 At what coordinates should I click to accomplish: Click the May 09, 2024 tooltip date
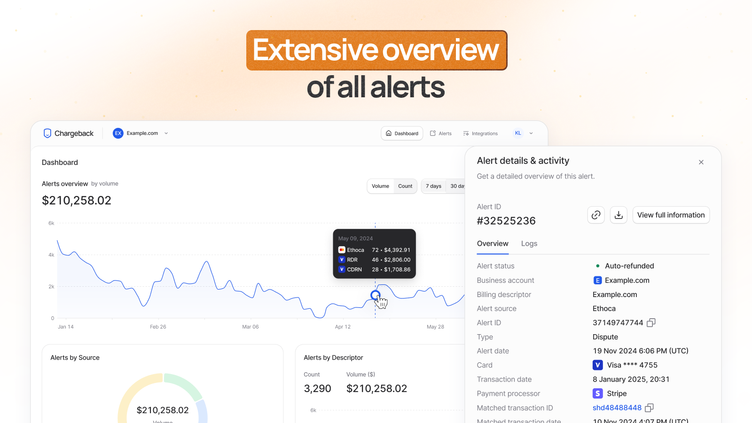(355, 238)
